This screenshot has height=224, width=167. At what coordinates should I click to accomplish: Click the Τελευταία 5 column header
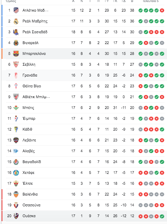coord(151,1)
